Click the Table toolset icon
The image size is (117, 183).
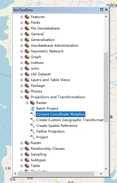click(27, 166)
